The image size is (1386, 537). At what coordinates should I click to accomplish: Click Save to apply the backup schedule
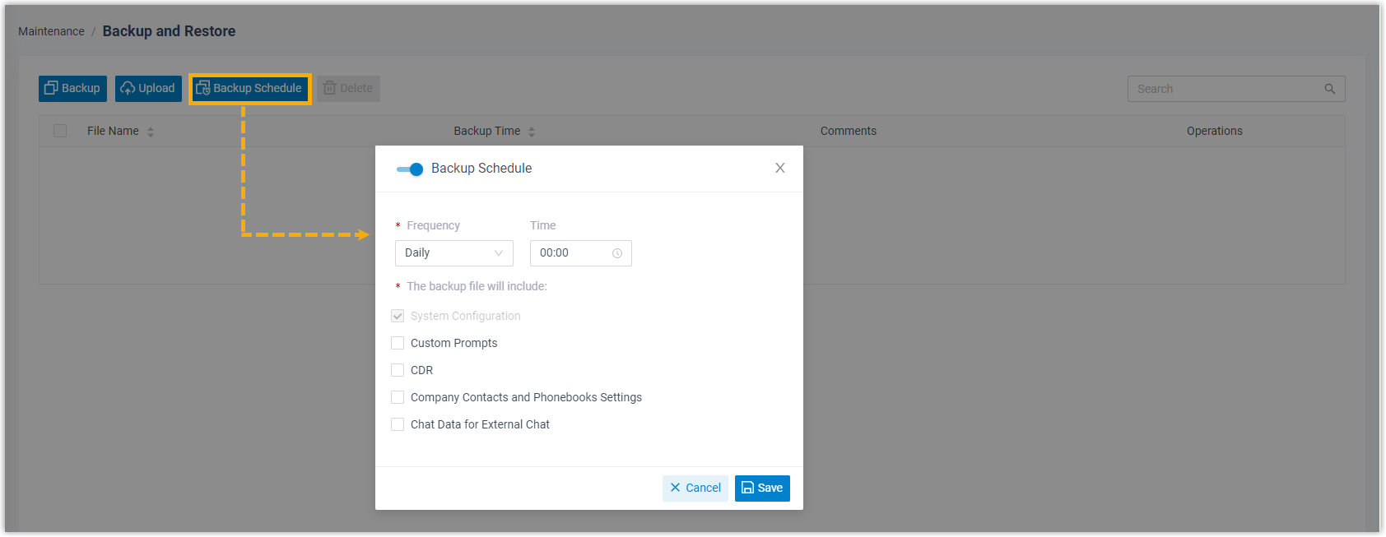tap(762, 488)
